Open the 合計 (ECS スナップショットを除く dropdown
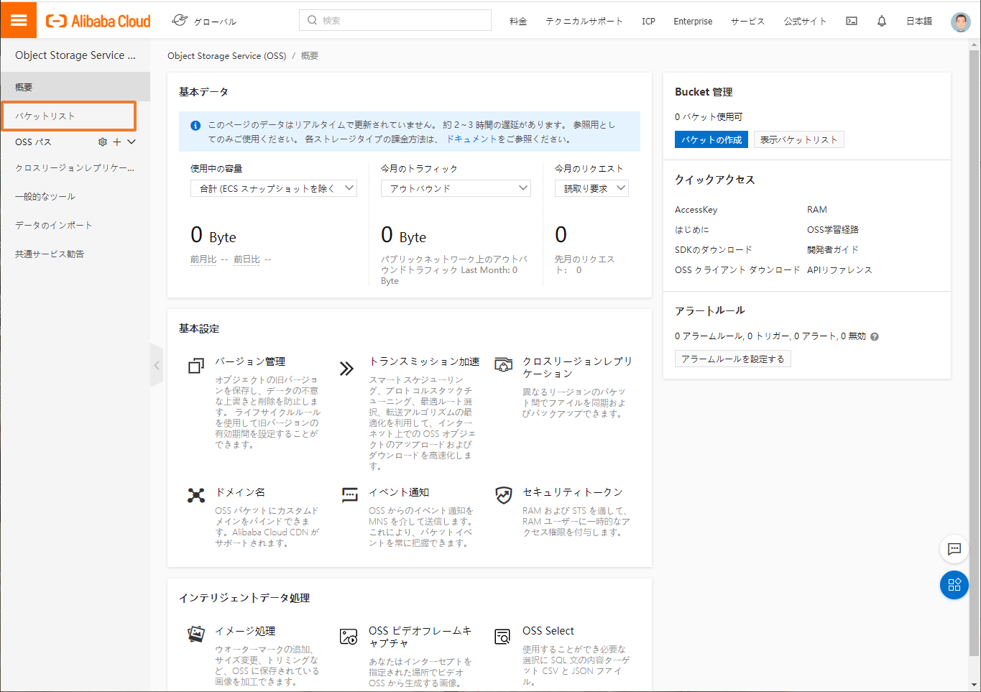This screenshot has height=692, width=981. point(274,188)
